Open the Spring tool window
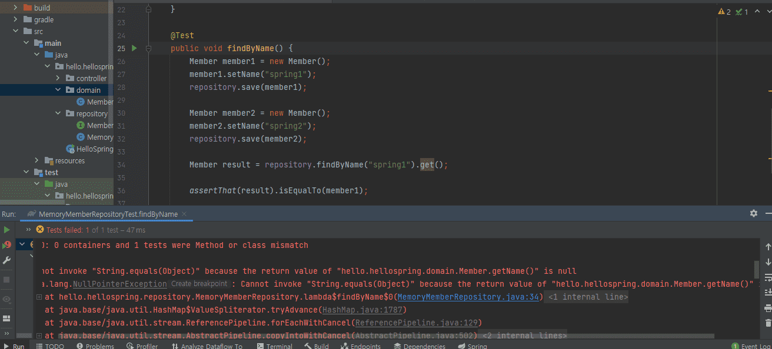The height and width of the screenshot is (349, 772). (x=472, y=346)
